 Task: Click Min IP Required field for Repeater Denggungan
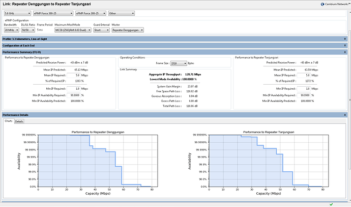click(x=74, y=89)
